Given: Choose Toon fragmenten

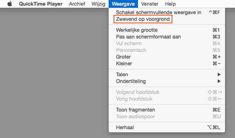Looking at the screenshot, I should point(167,110).
